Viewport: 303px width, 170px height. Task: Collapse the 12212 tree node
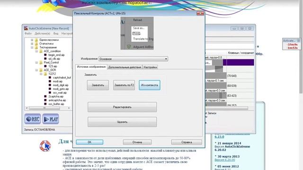tap(41, 74)
